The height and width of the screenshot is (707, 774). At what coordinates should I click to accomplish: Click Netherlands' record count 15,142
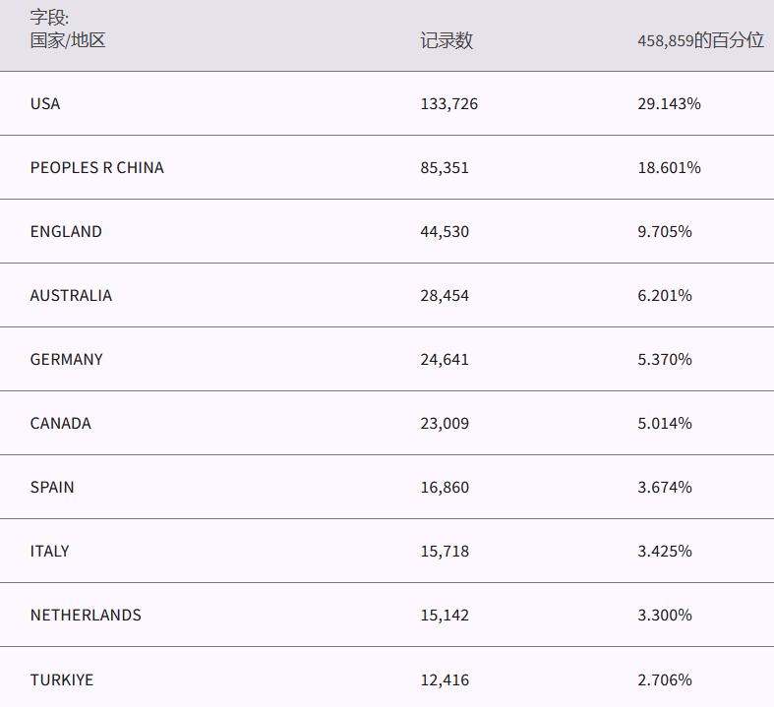click(445, 615)
